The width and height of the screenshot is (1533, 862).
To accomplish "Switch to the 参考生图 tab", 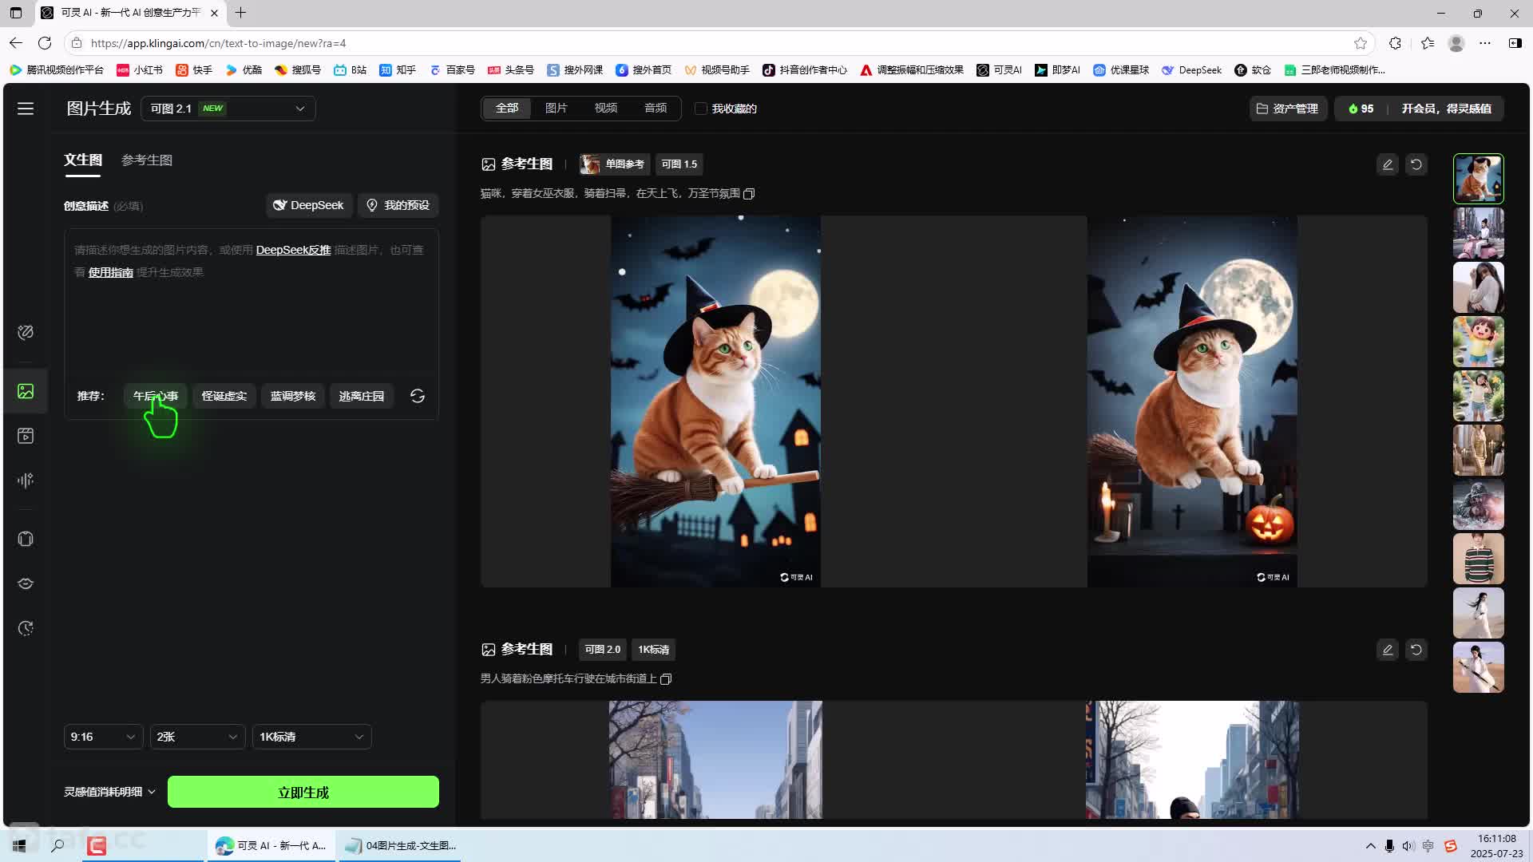I will click(146, 160).
